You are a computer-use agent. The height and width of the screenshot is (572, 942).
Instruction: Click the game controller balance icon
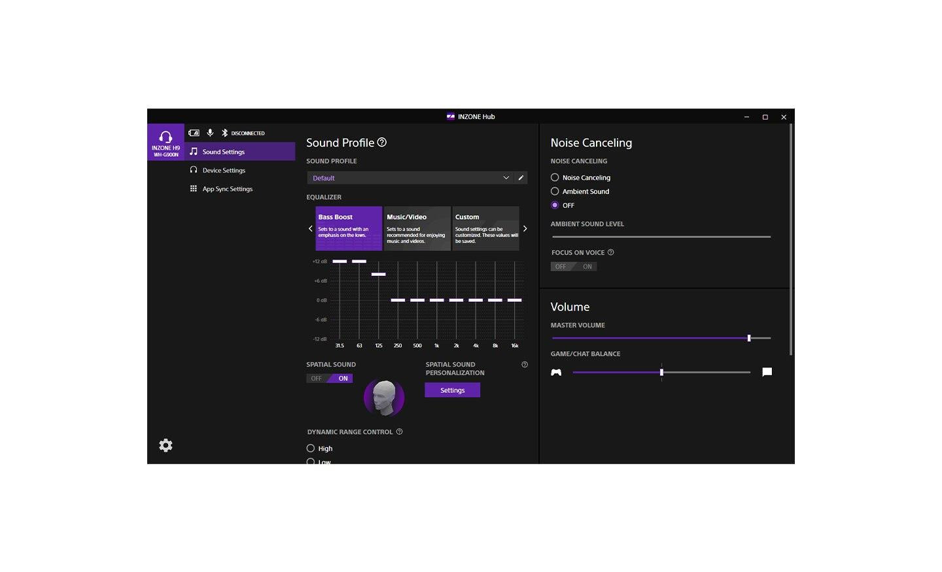[x=556, y=372]
